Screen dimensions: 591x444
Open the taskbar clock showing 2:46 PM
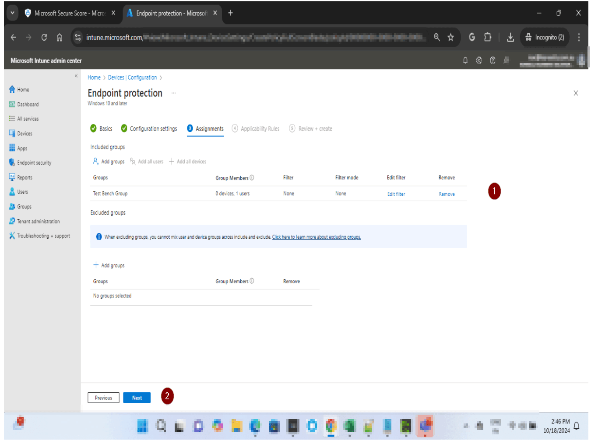click(x=557, y=426)
